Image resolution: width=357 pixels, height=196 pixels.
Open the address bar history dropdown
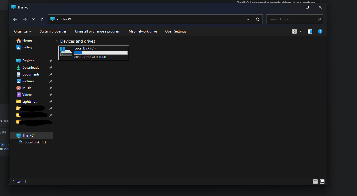point(248,19)
